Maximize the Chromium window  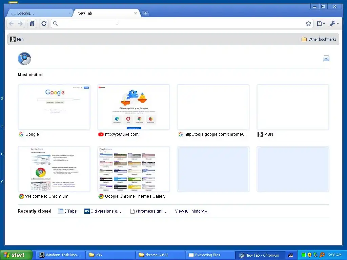[323, 7]
